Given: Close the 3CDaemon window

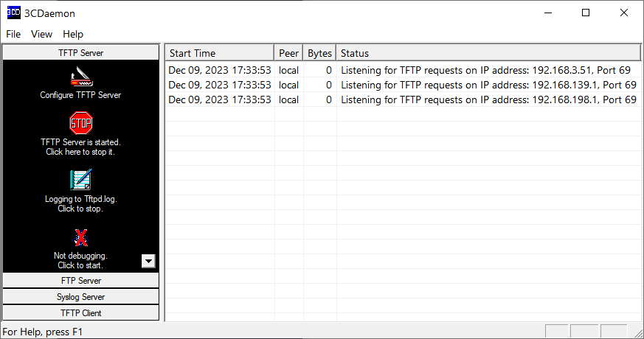Looking at the screenshot, I should (x=624, y=13).
